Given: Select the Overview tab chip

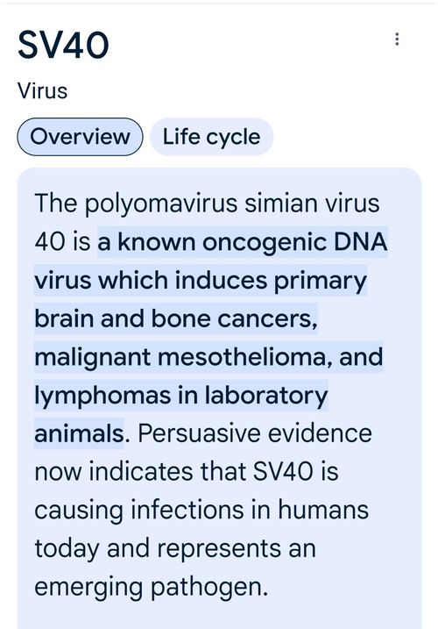Looking at the screenshot, I should point(80,137).
